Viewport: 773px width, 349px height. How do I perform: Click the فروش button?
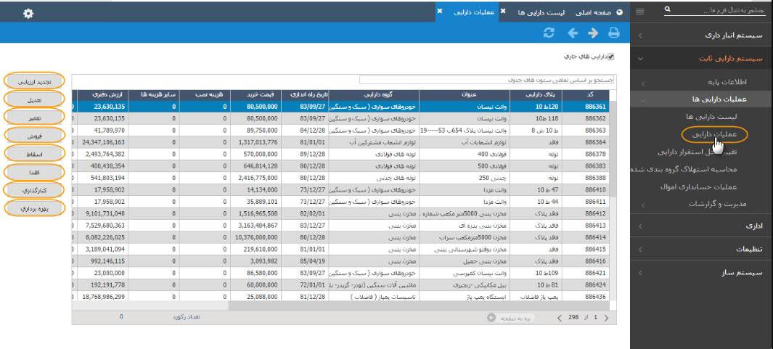coord(35,135)
